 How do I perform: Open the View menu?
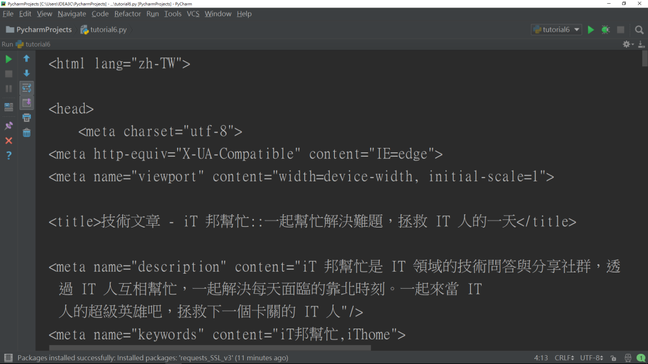click(x=44, y=14)
